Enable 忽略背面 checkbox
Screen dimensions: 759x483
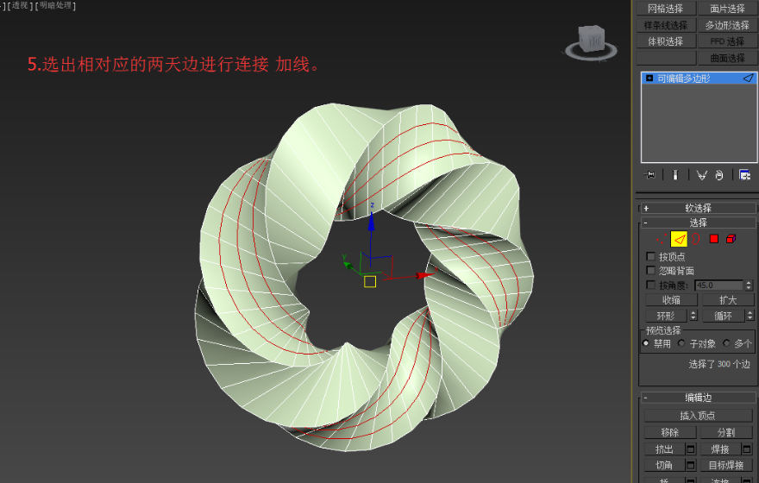650,271
